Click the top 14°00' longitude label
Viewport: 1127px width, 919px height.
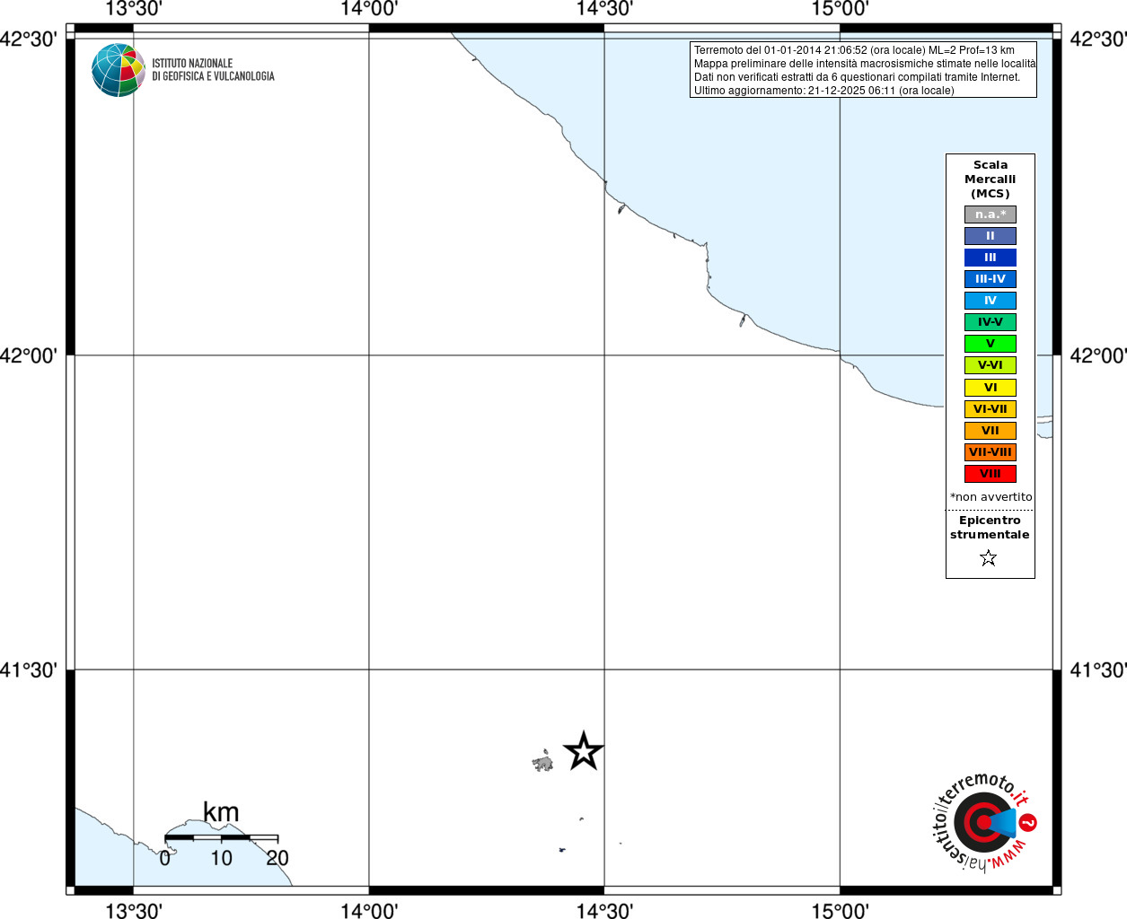pos(369,9)
